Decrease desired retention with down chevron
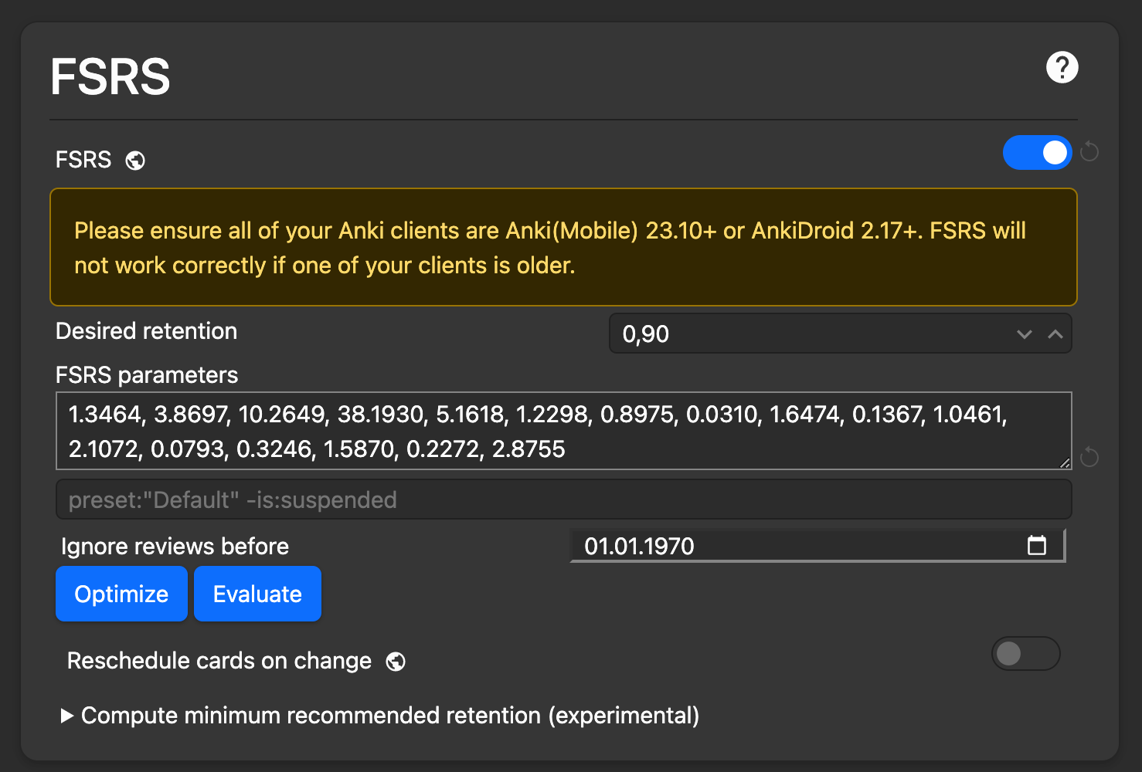 1025,334
